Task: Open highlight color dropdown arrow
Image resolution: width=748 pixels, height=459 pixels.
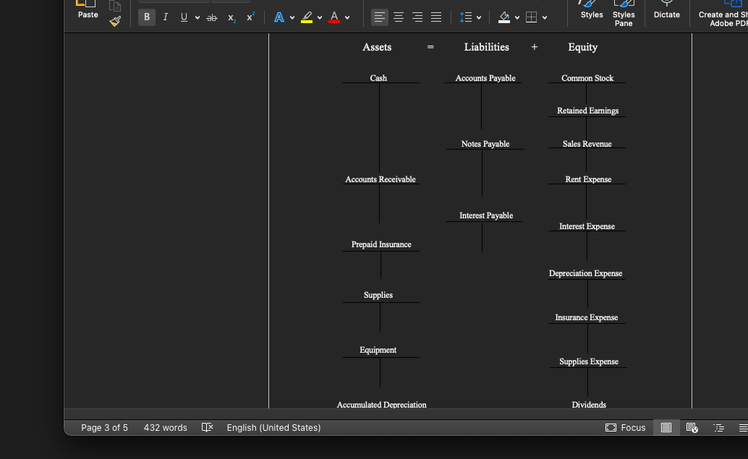Action: click(320, 17)
